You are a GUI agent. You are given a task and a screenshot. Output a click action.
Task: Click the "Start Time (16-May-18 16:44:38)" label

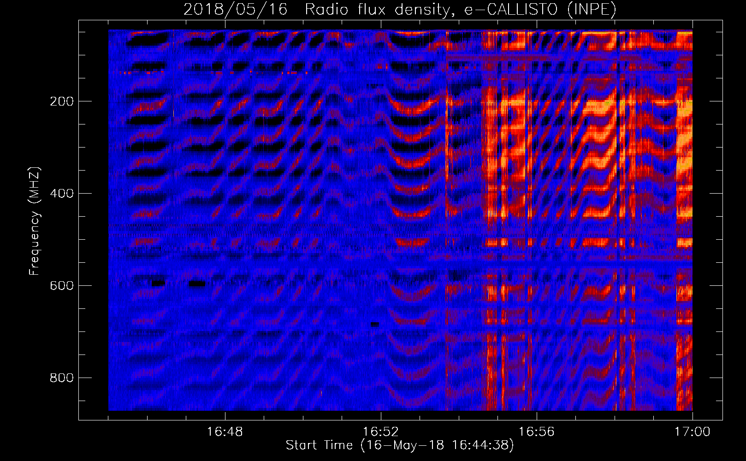click(400, 445)
